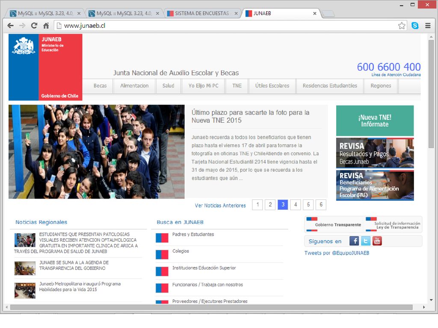Screen dimensions: 438x328
Task: Switch to the second MySQL 3.23 tab
Action: 123,13
